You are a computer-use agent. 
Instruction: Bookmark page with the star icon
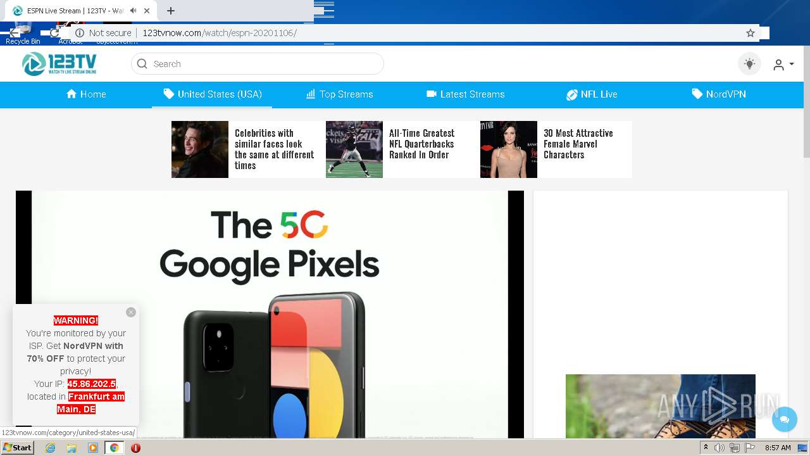click(x=751, y=33)
